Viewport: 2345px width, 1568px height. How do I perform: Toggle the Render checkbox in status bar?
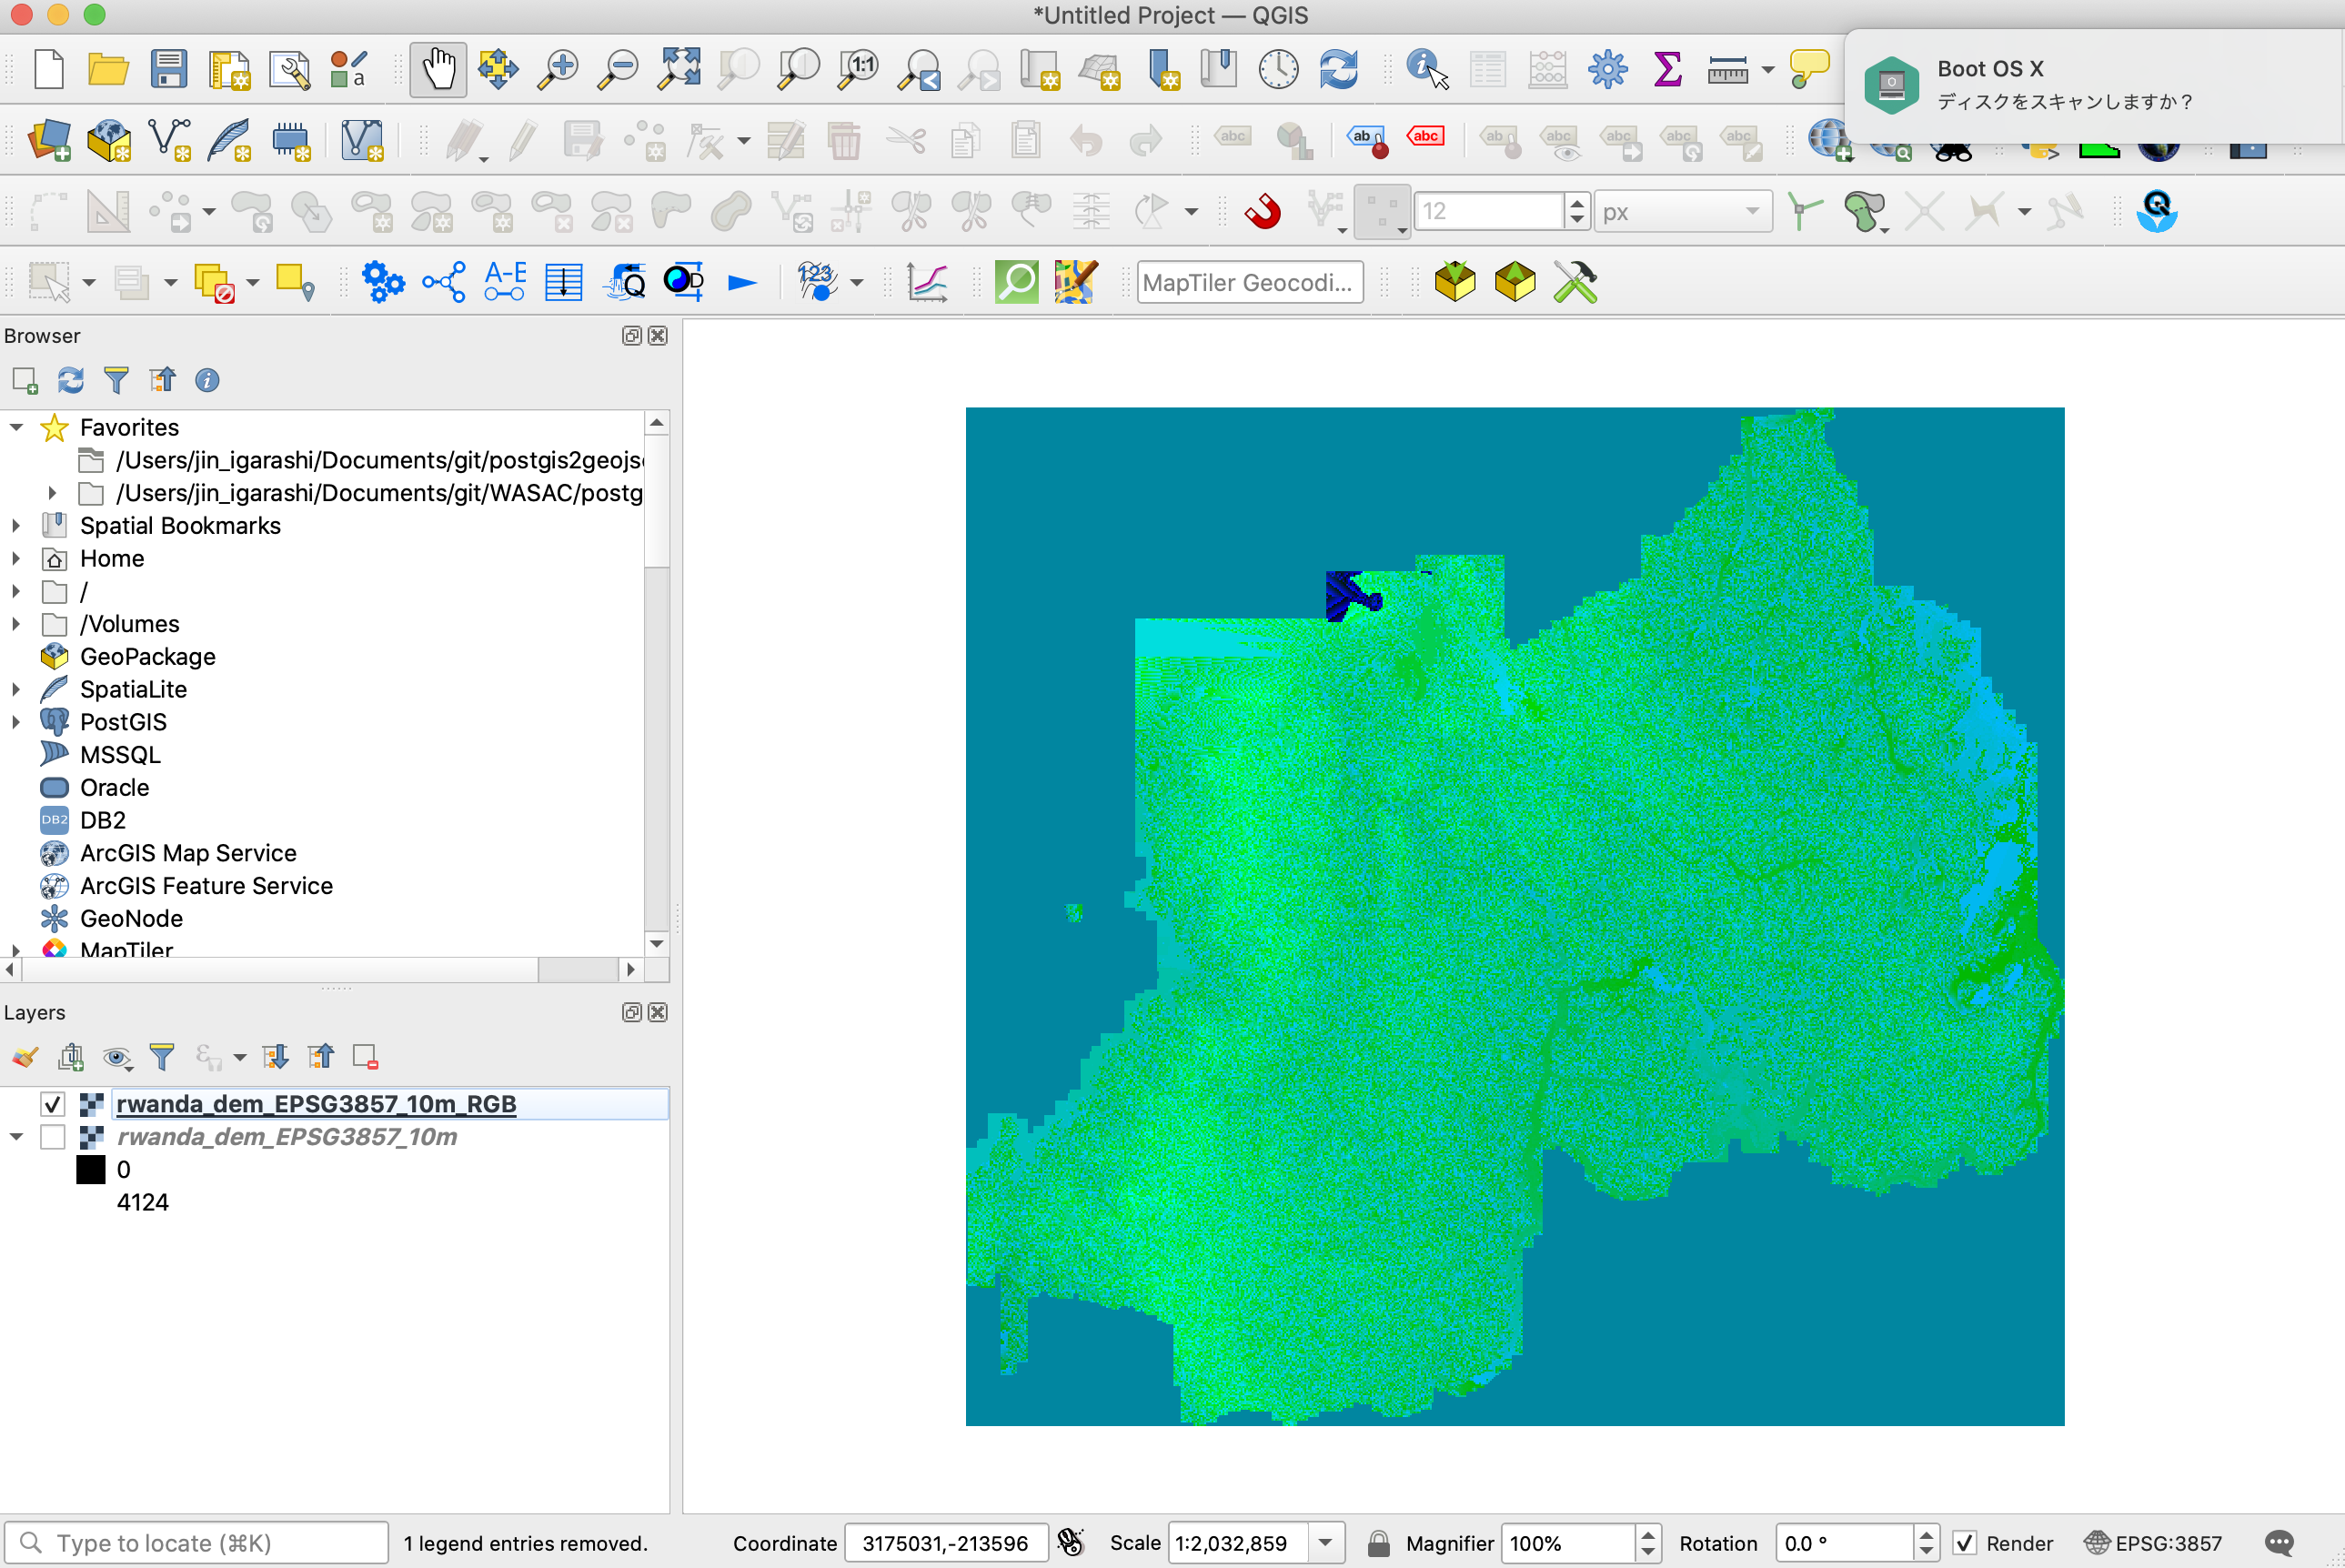click(1965, 1543)
